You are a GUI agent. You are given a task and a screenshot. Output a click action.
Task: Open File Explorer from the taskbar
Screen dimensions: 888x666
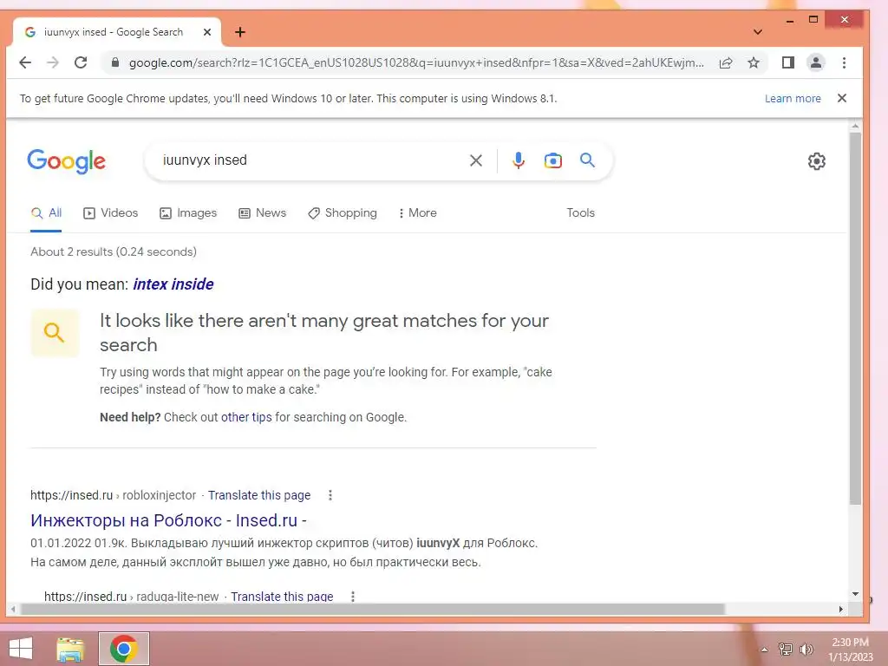pos(70,649)
